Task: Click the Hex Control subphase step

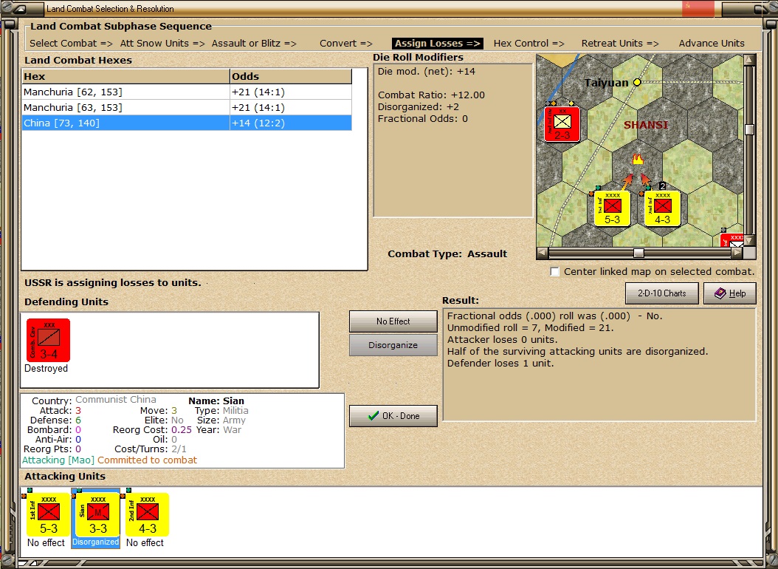Action: (529, 43)
